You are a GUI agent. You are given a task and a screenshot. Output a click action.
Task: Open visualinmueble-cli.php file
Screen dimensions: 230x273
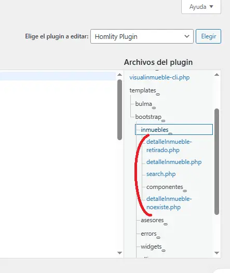[x=159, y=77]
